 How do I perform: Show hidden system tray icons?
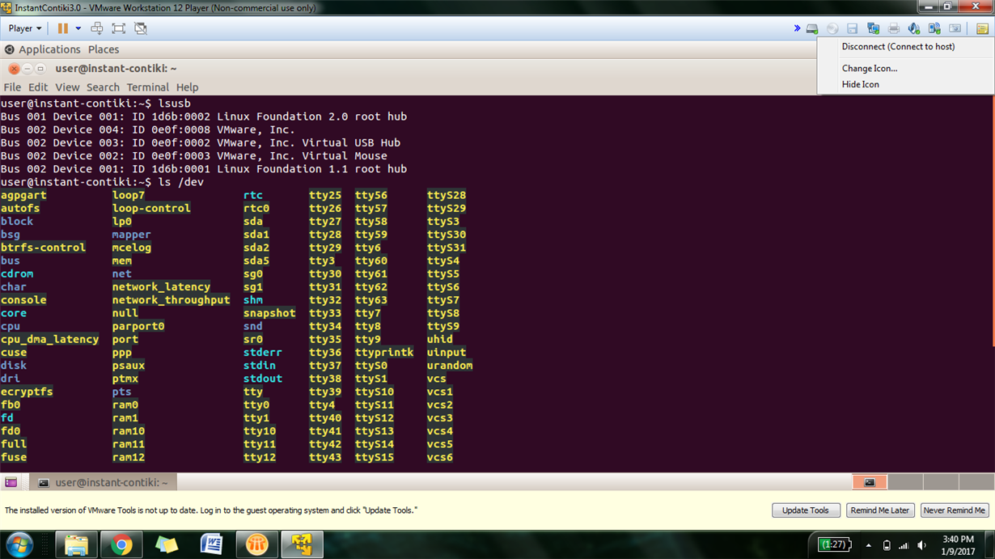[869, 545]
